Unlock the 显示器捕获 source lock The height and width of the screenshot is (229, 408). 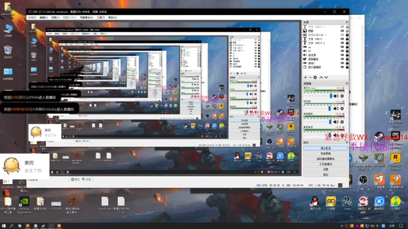[347, 67]
